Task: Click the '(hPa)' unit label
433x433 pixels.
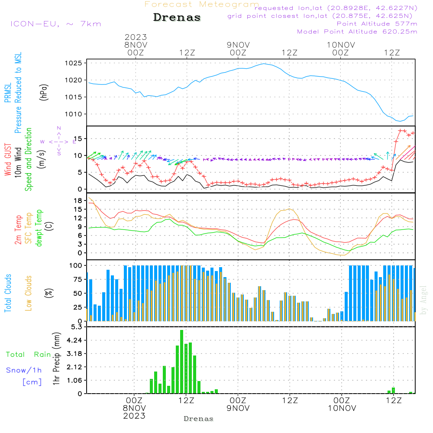Action: point(44,92)
